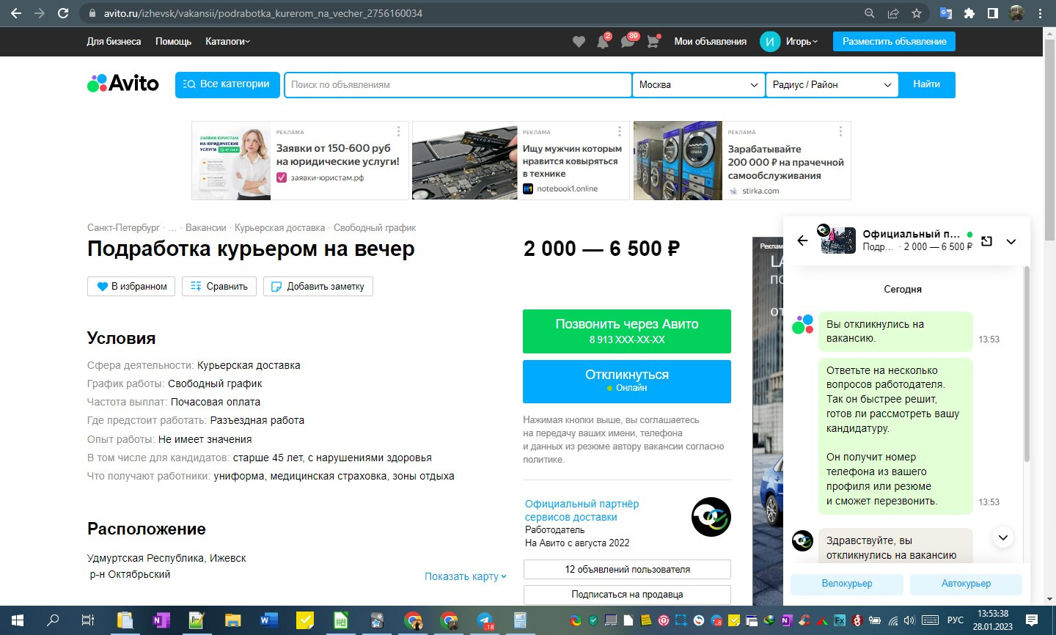Open Avito notifications bell

[x=603, y=41]
